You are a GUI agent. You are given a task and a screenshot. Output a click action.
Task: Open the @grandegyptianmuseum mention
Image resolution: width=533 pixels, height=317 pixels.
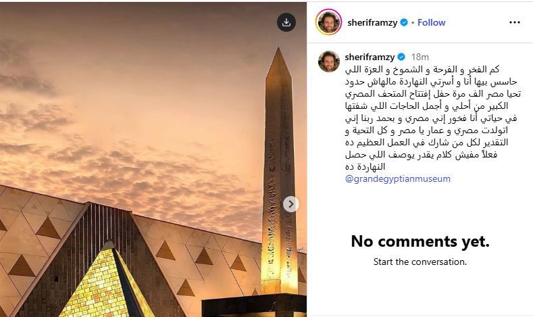[x=397, y=179]
